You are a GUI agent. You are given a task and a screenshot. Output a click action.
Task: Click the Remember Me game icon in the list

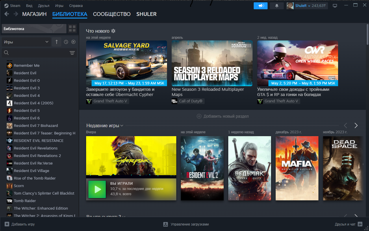10,65
